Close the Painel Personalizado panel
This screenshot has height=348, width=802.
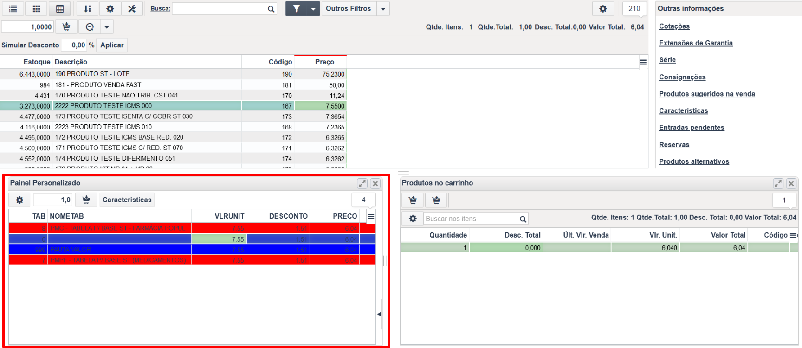(x=375, y=183)
